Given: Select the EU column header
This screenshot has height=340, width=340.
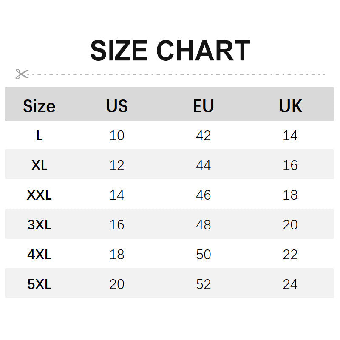Looking at the screenshot, I should [204, 106].
